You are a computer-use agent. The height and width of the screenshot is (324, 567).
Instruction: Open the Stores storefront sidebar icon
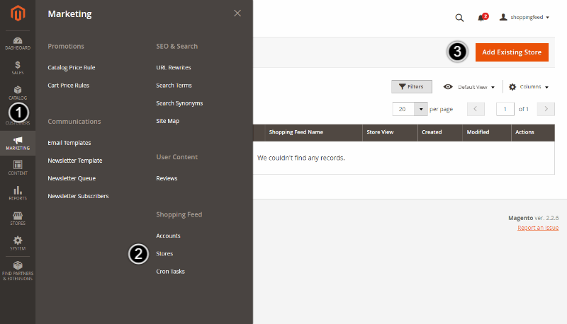[18, 219]
